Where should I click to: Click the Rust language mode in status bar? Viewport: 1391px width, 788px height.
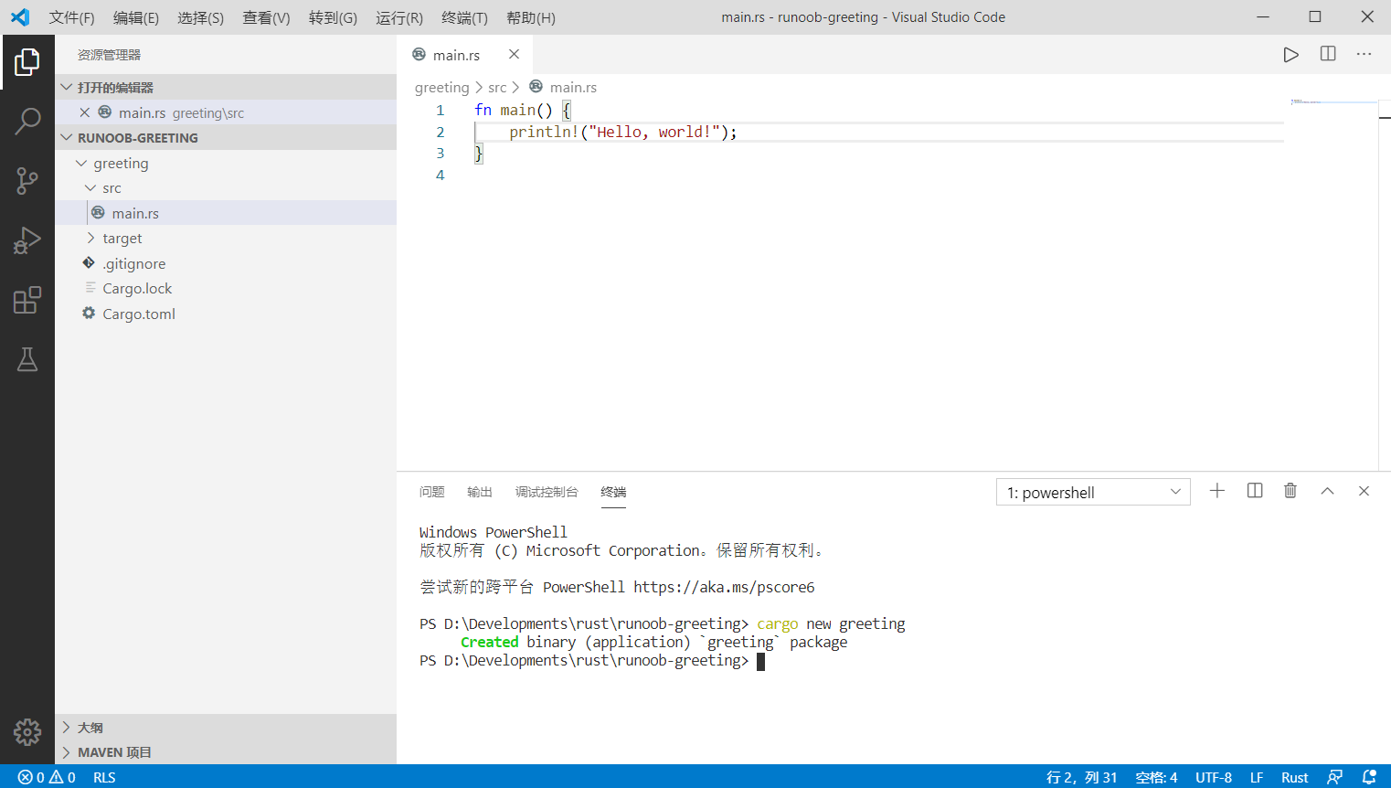click(x=1294, y=777)
